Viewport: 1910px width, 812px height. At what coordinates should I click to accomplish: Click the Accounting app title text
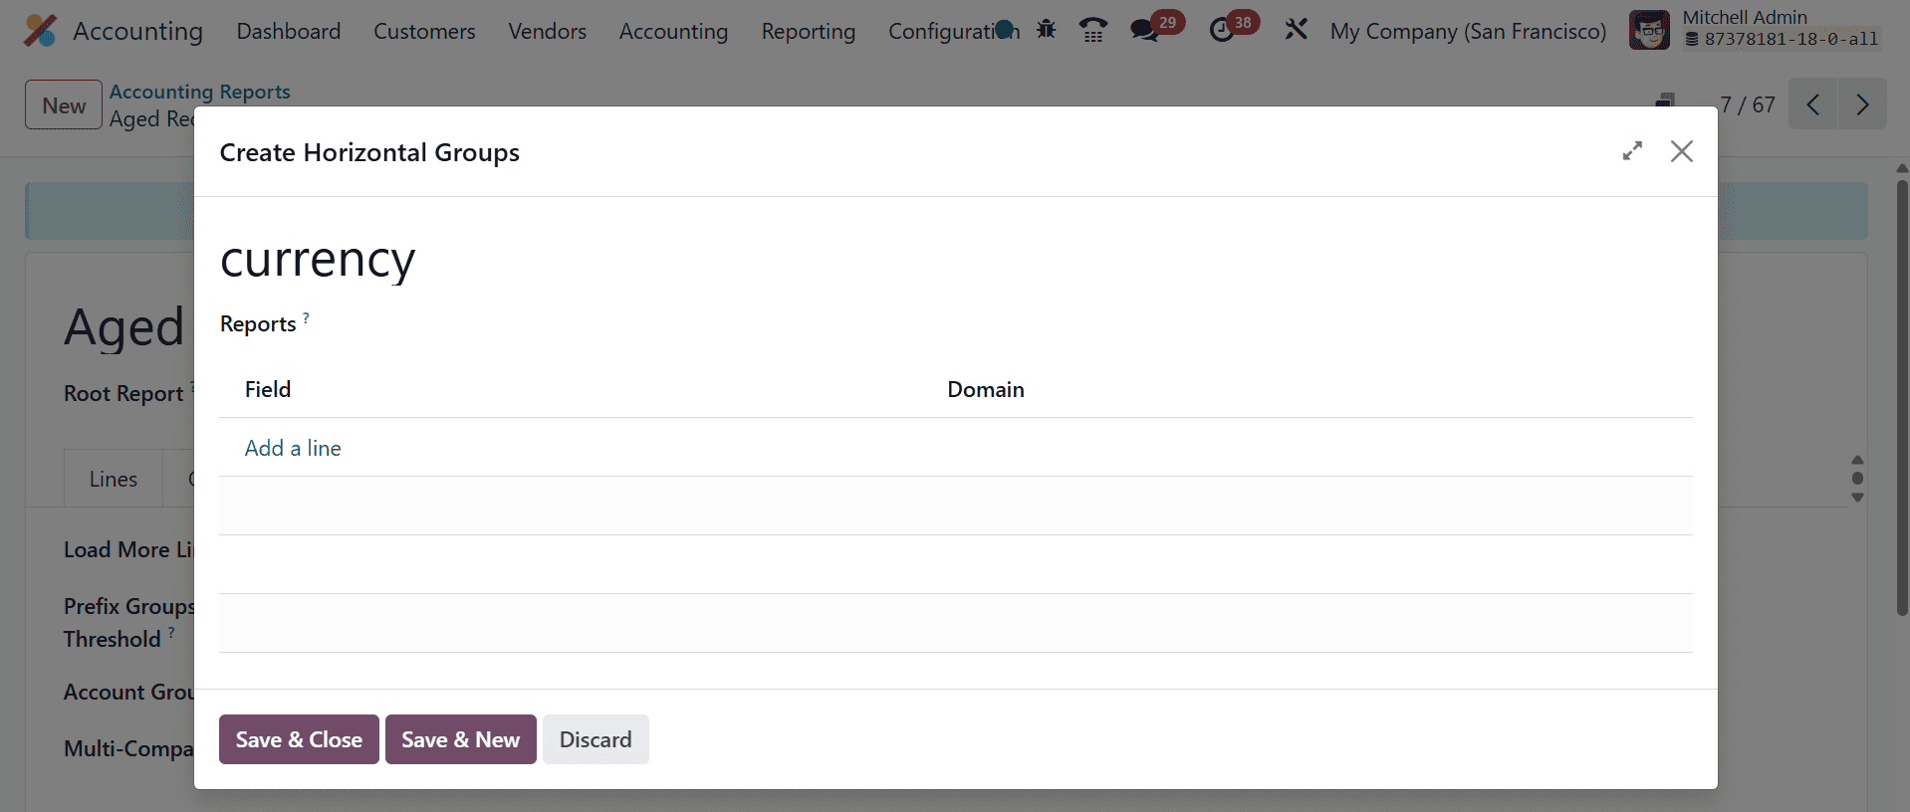point(137,31)
